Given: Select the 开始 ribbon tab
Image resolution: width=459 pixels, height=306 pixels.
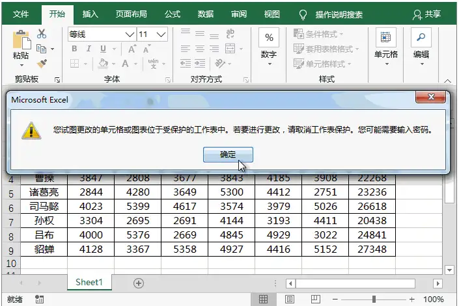Looking at the screenshot, I should coord(57,14).
